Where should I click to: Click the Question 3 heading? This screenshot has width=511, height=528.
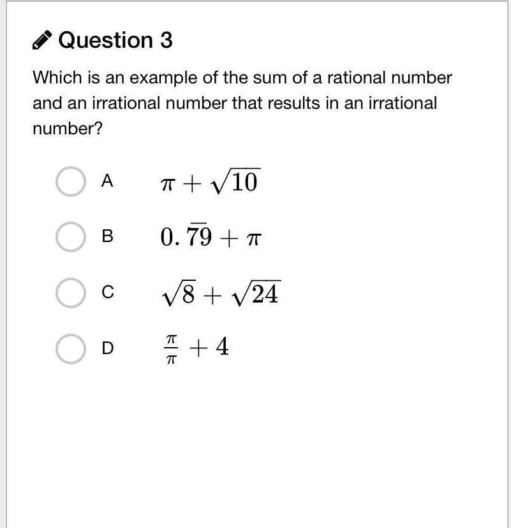point(115,41)
